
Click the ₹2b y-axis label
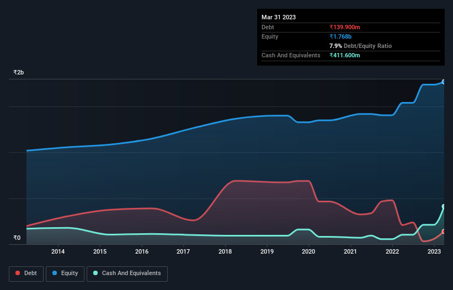pyautogui.click(x=19, y=72)
